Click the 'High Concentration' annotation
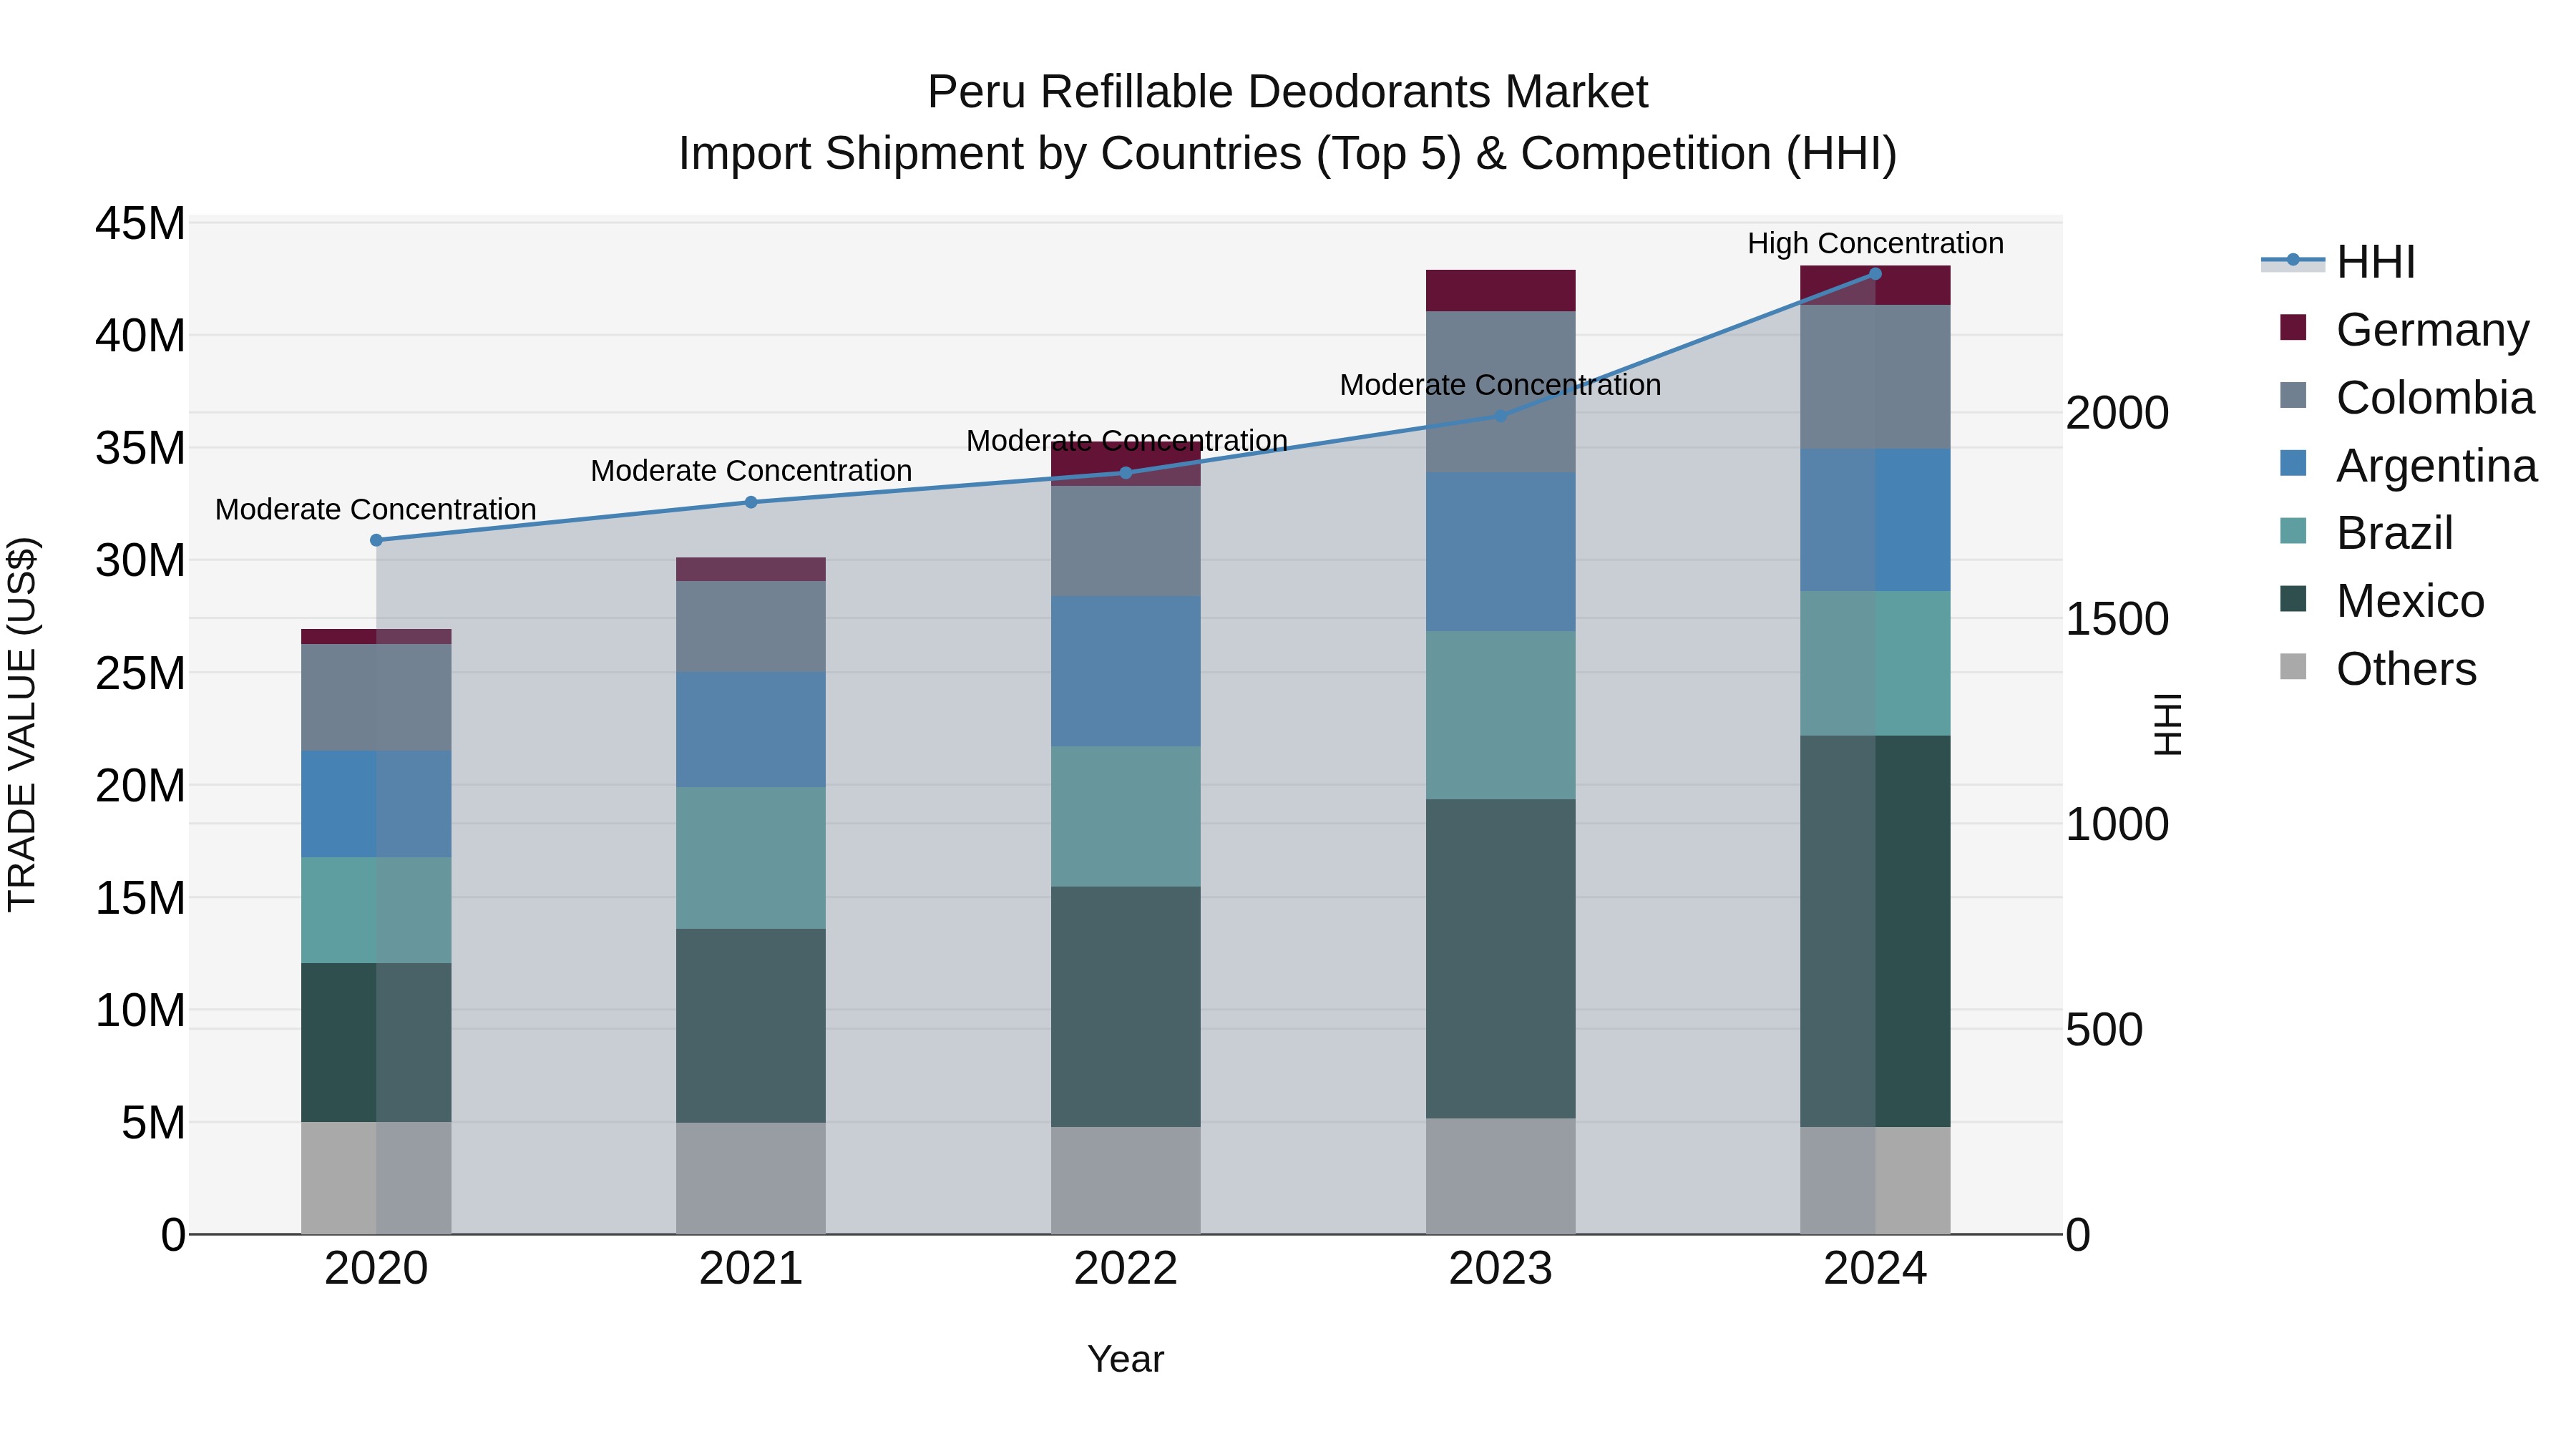The image size is (2576, 1449). click(x=1875, y=243)
